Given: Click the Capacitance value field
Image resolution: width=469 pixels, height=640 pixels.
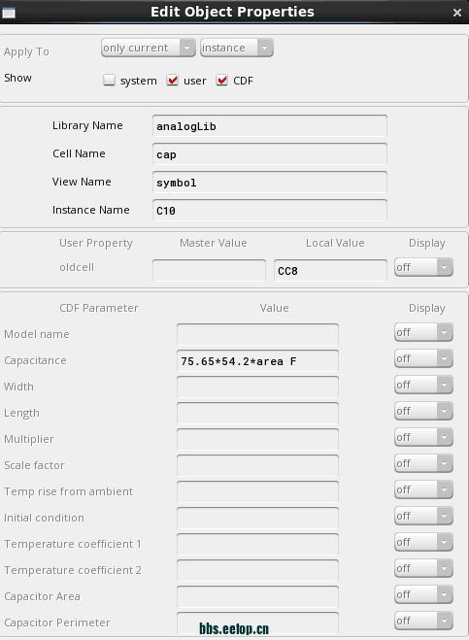Looking at the screenshot, I should [x=257, y=361].
